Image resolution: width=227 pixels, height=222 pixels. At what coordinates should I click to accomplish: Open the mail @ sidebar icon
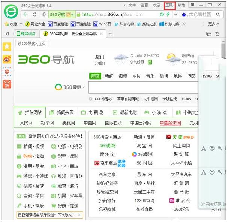7,72
